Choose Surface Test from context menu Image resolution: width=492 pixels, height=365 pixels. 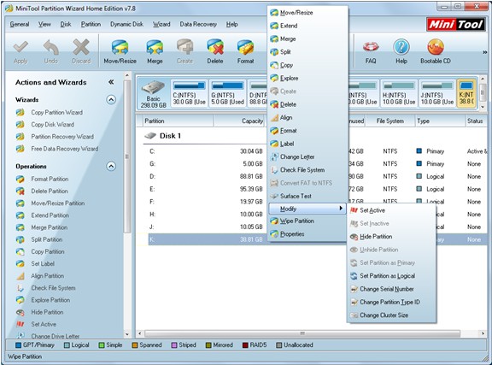click(307, 196)
